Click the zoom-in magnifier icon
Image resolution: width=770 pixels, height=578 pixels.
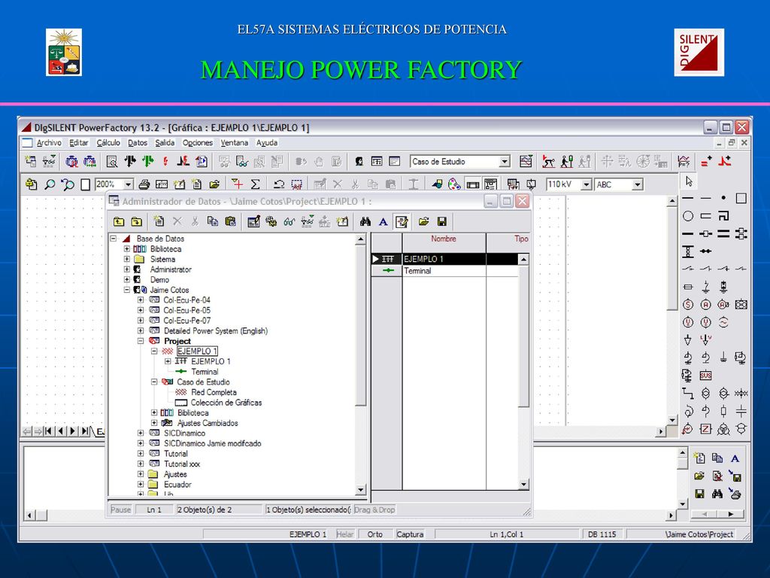tap(50, 184)
